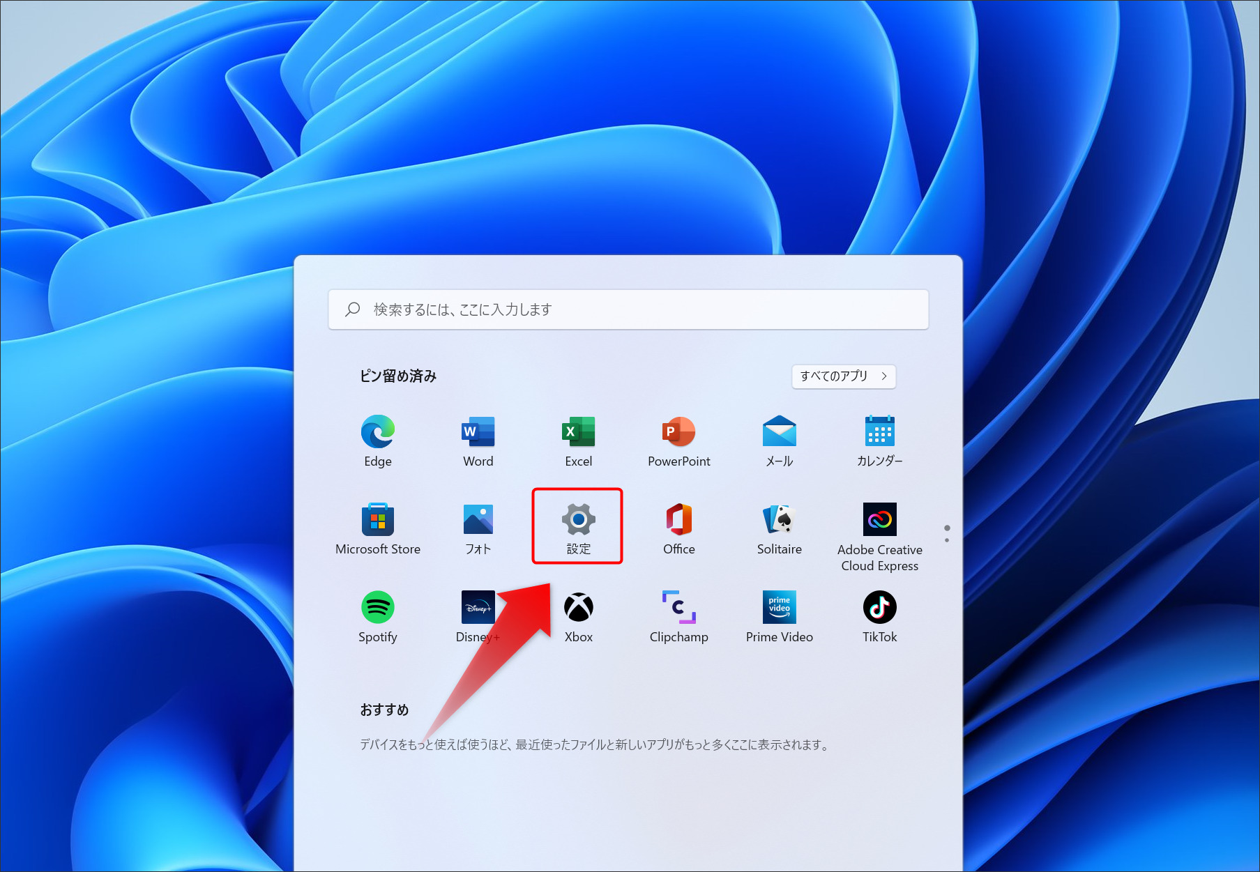Open the Spotify app
Screen dimensions: 1260x872
377,617
